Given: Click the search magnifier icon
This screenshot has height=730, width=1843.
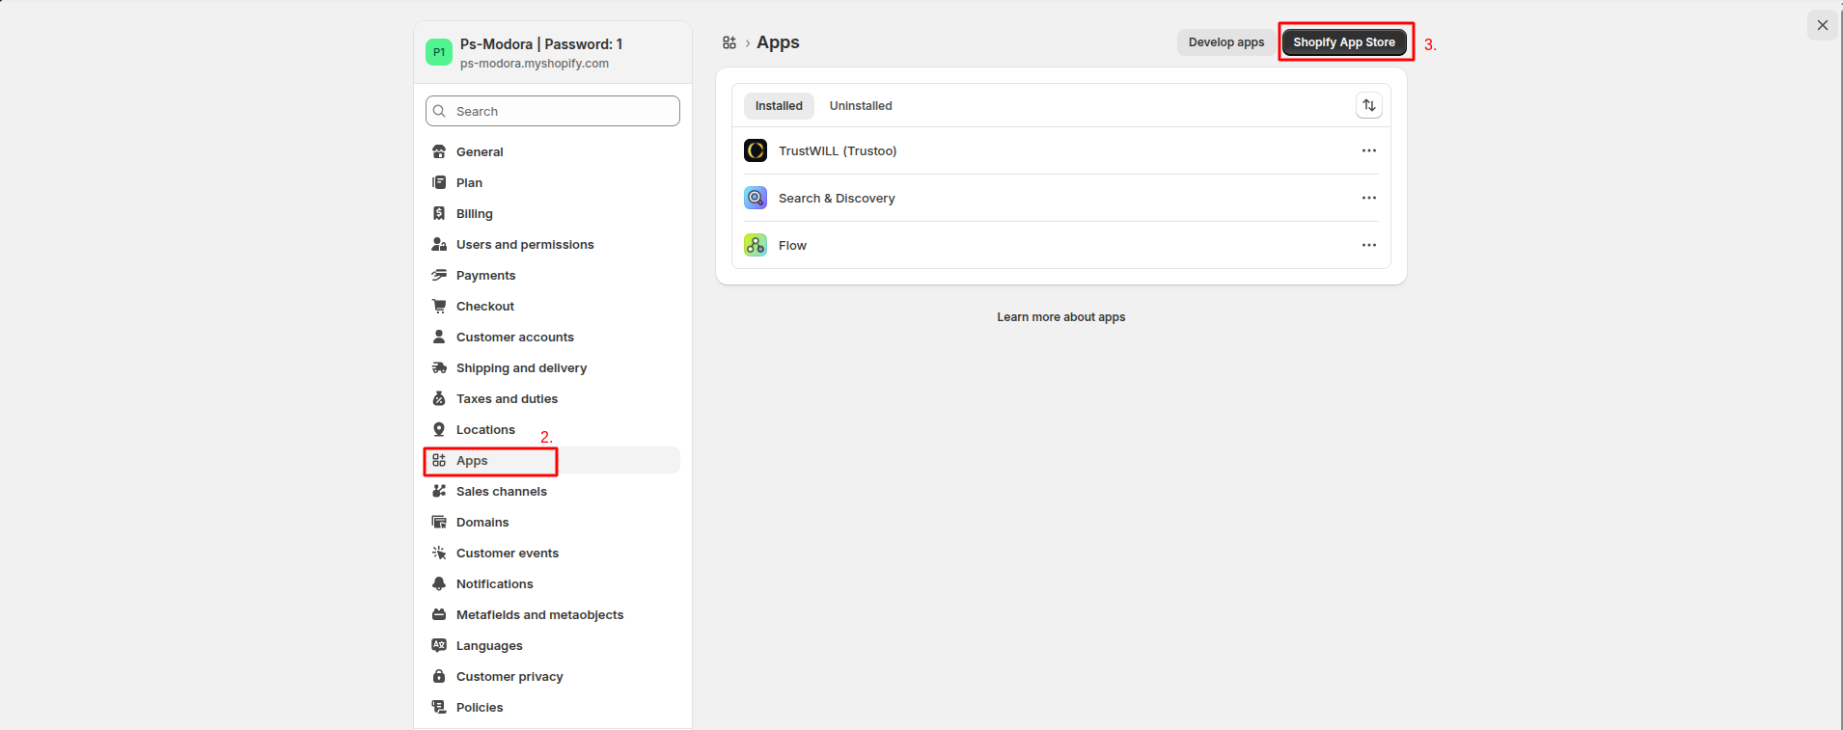Looking at the screenshot, I should (439, 111).
